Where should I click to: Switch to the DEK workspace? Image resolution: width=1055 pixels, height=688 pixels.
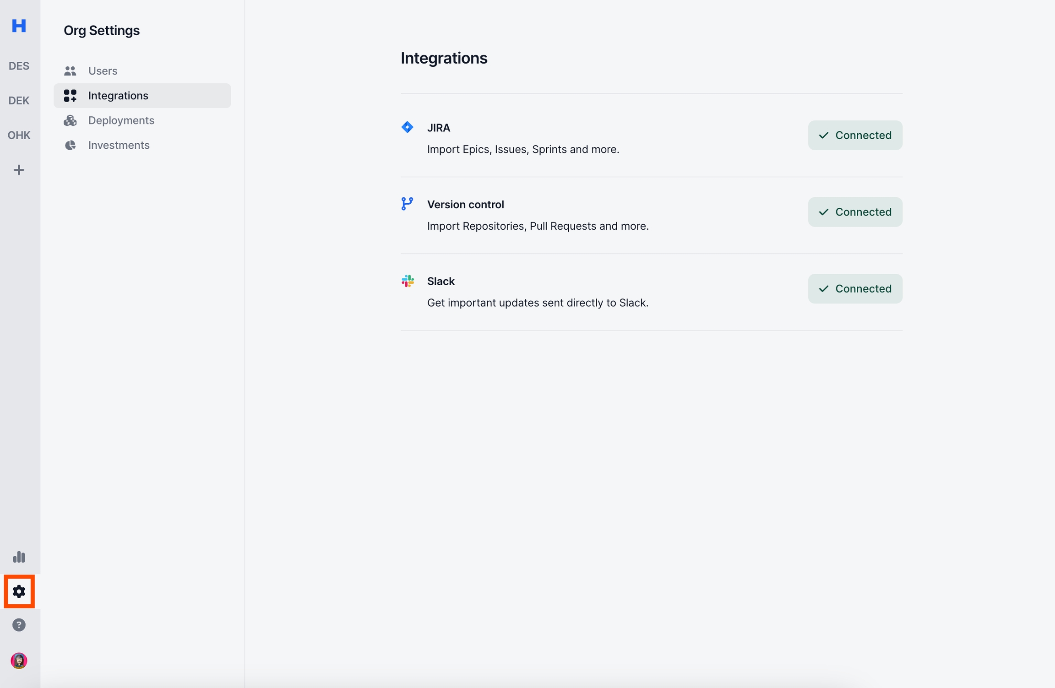point(19,101)
